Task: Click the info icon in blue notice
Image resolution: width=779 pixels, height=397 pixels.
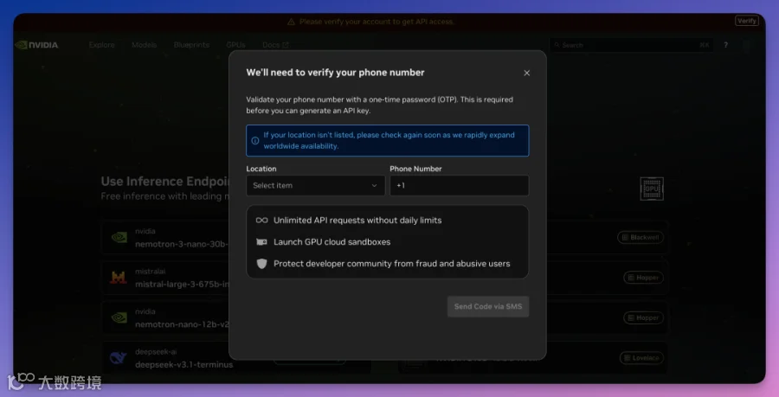Action: tap(254, 140)
